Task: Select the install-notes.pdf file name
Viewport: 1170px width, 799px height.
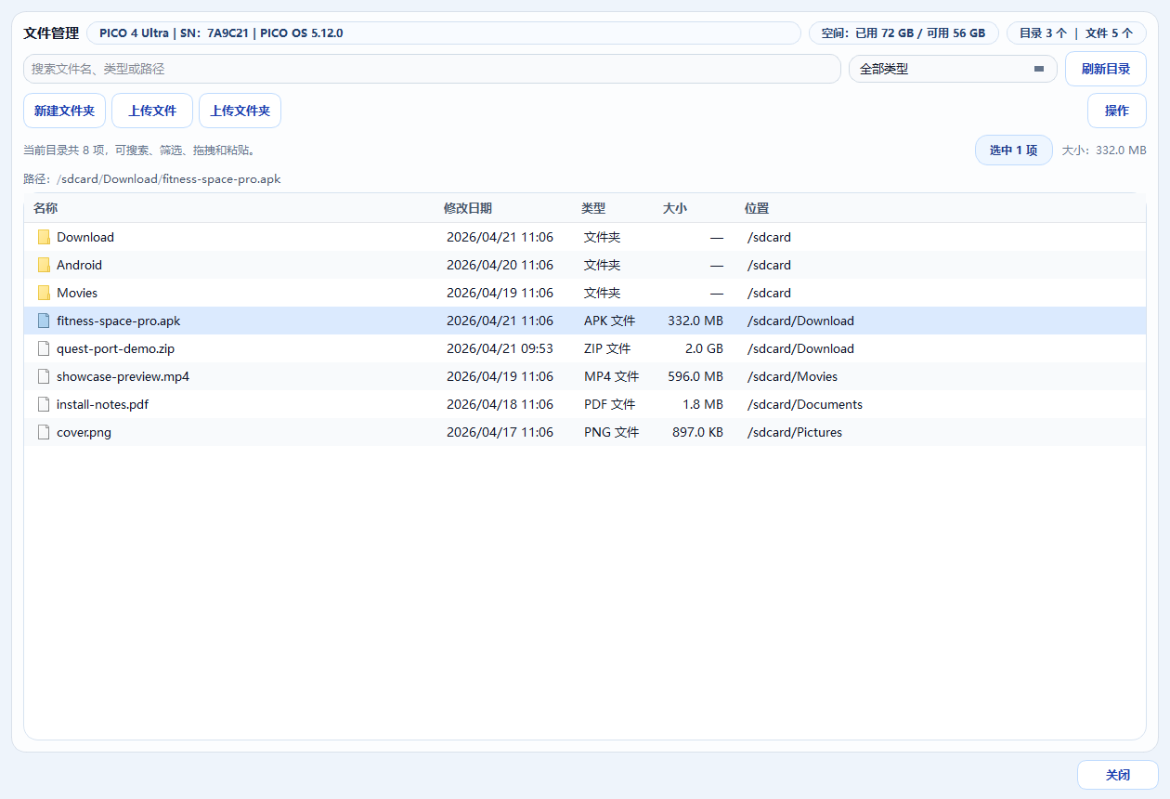Action: click(102, 404)
